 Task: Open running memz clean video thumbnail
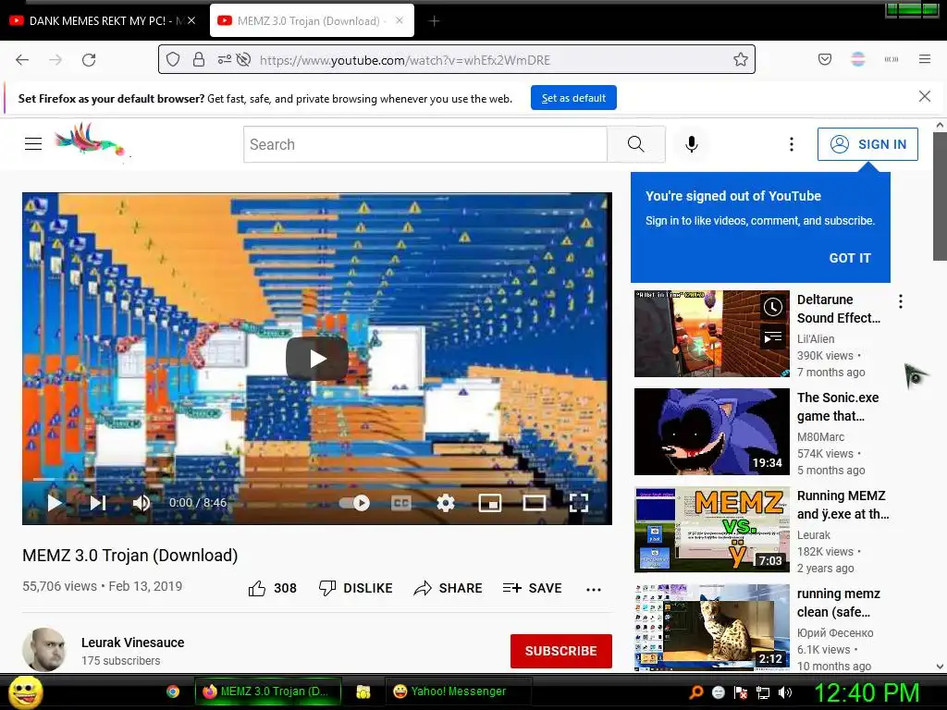click(x=712, y=628)
